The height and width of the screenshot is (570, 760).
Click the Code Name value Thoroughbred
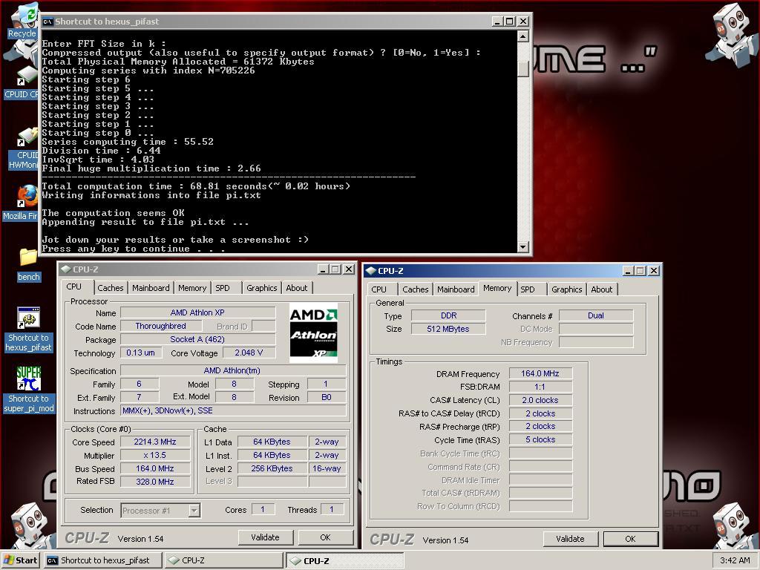click(161, 326)
